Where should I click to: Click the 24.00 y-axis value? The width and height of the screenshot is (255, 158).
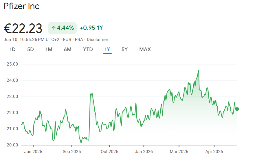[12, 80]
